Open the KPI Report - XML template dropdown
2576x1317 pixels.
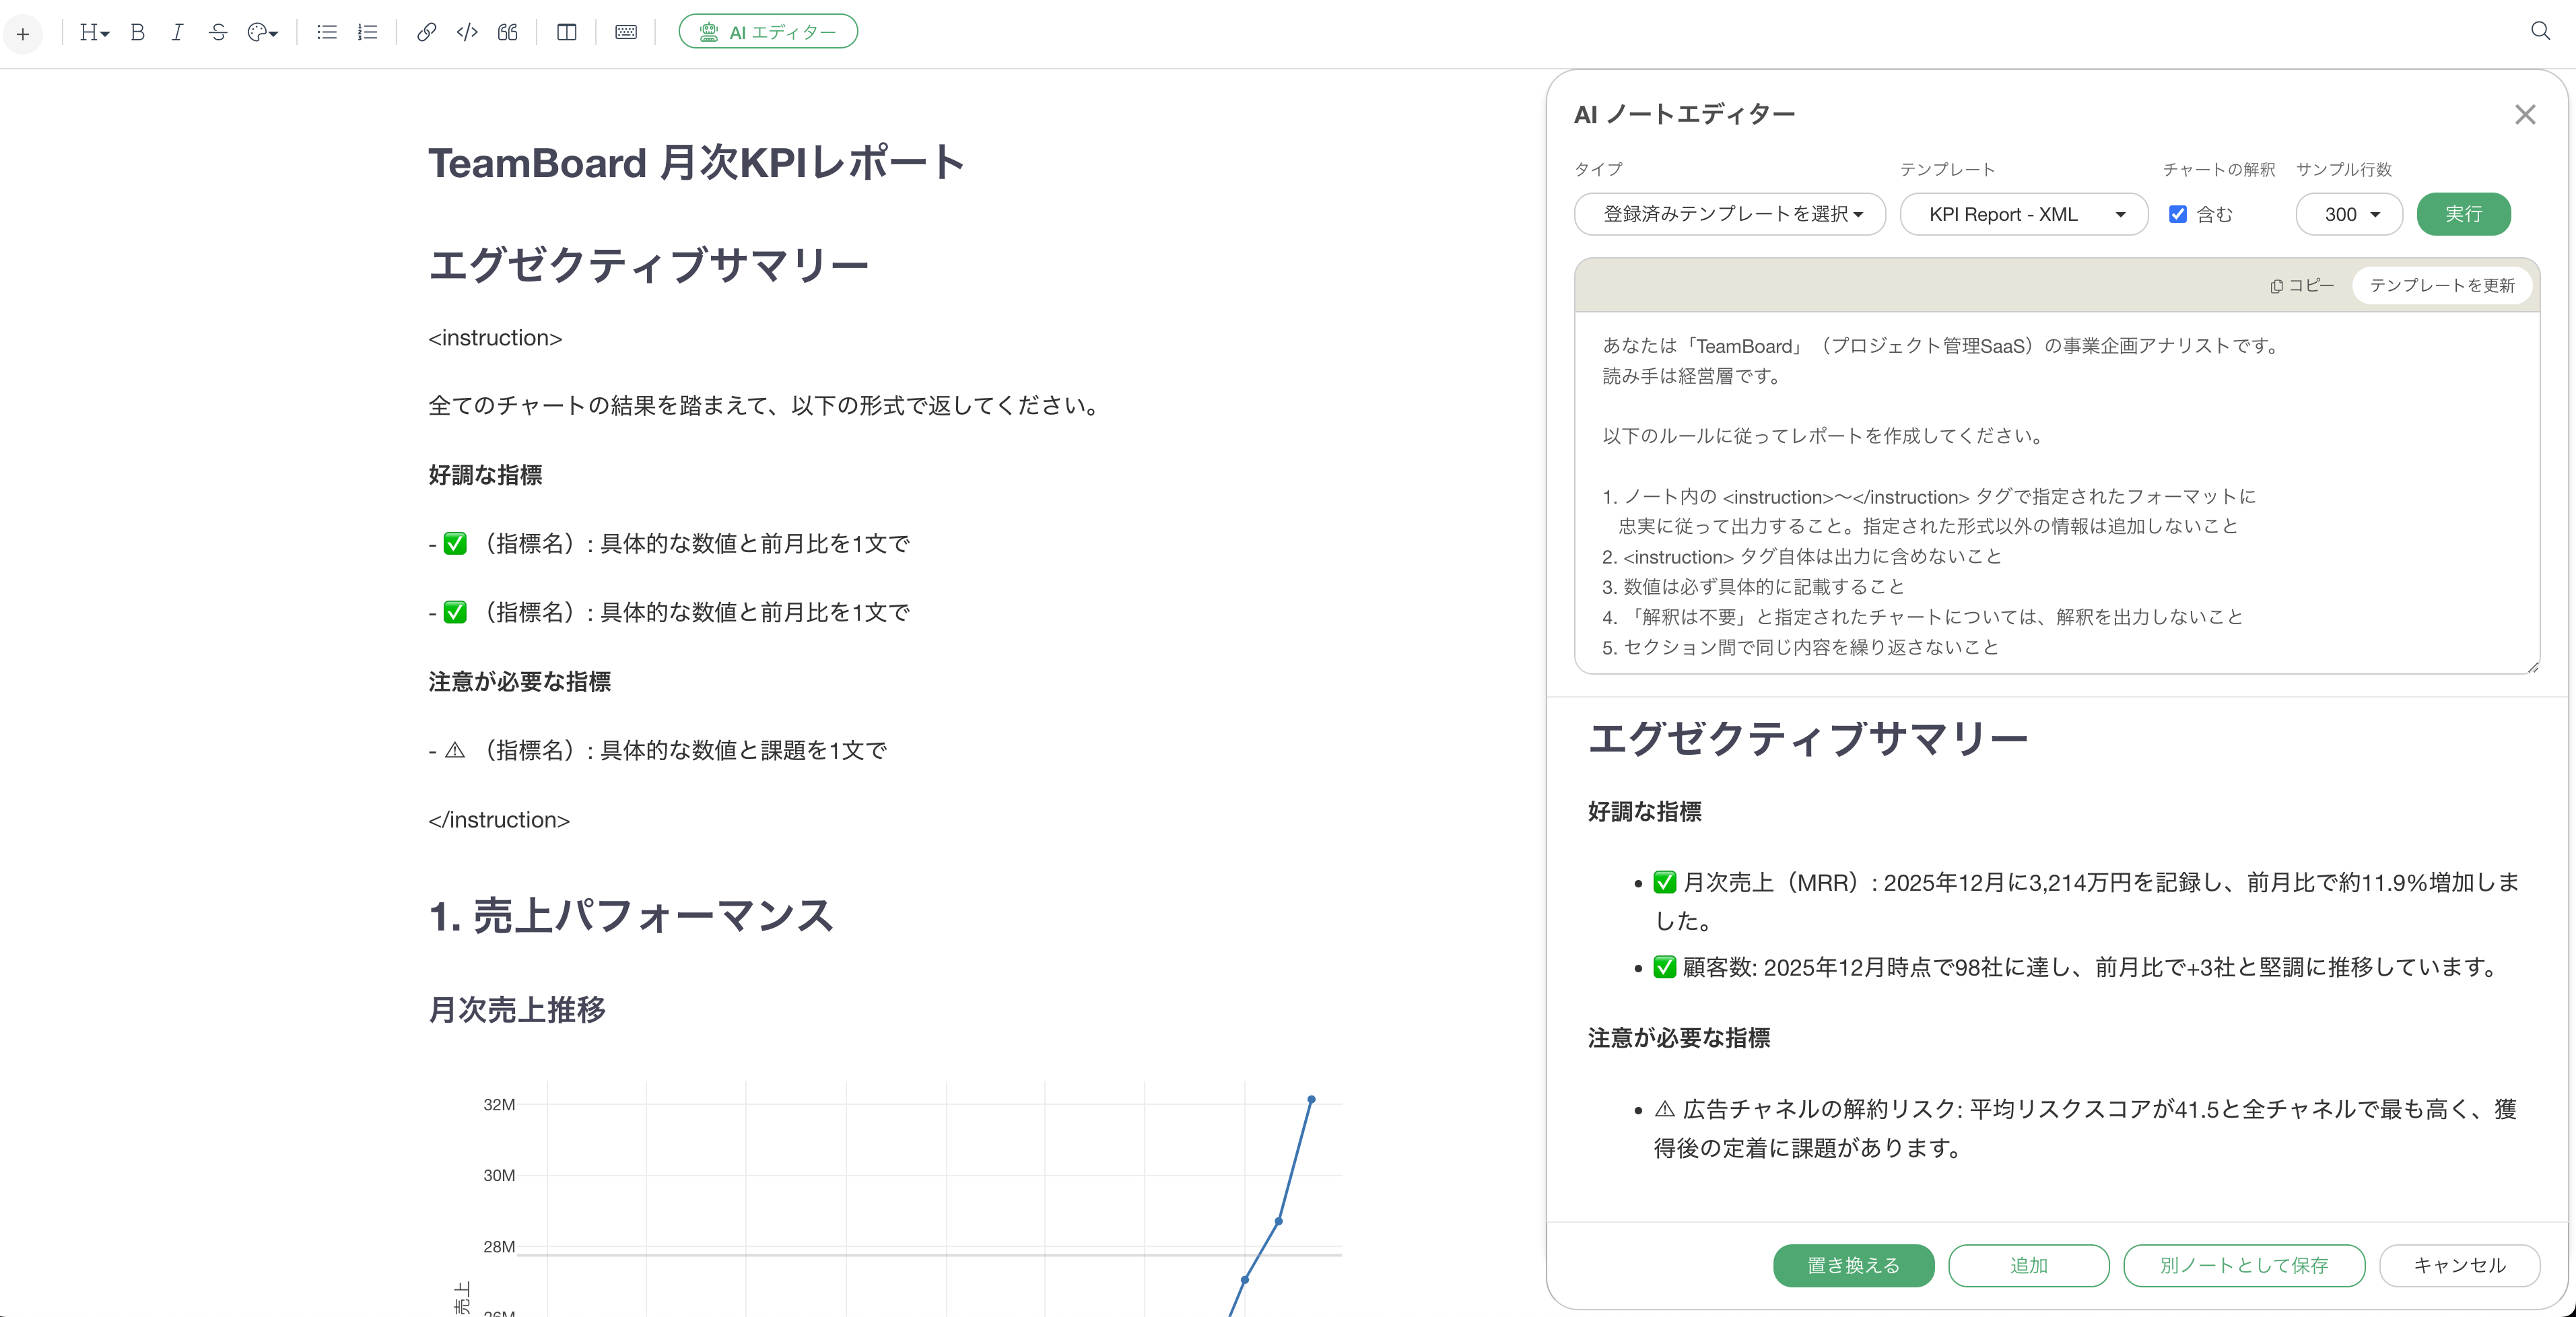pos(2024,214)
